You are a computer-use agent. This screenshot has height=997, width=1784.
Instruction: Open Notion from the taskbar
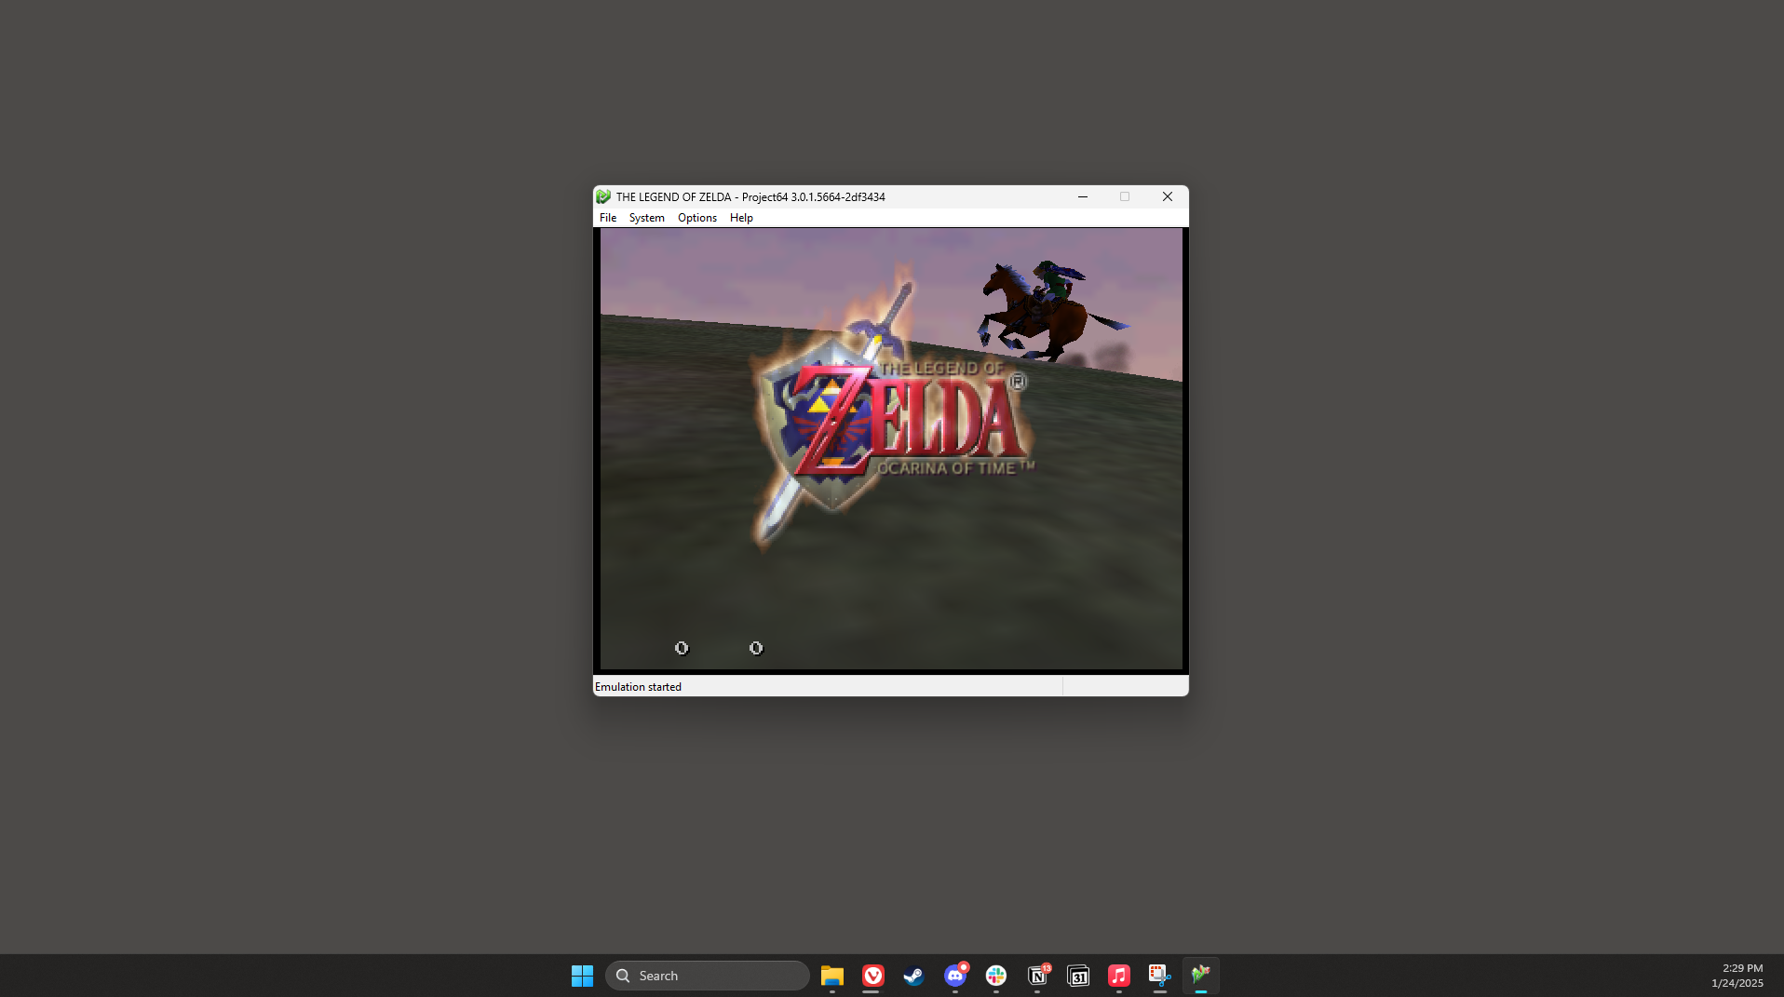(x=1037, y=976)
